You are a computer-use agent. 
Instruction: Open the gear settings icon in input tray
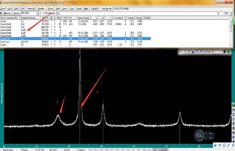[x=233, y=145]
